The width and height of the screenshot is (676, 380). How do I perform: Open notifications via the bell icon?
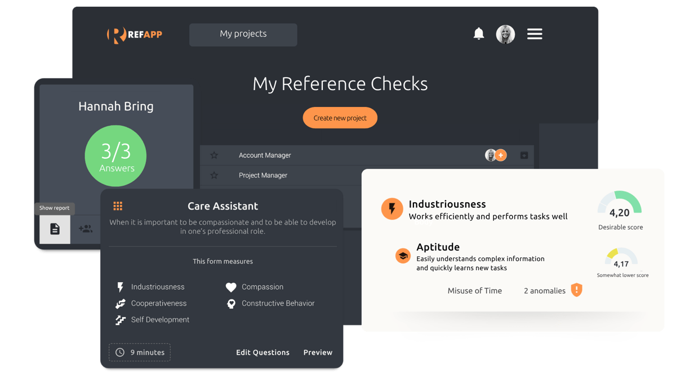click(479, 34)
